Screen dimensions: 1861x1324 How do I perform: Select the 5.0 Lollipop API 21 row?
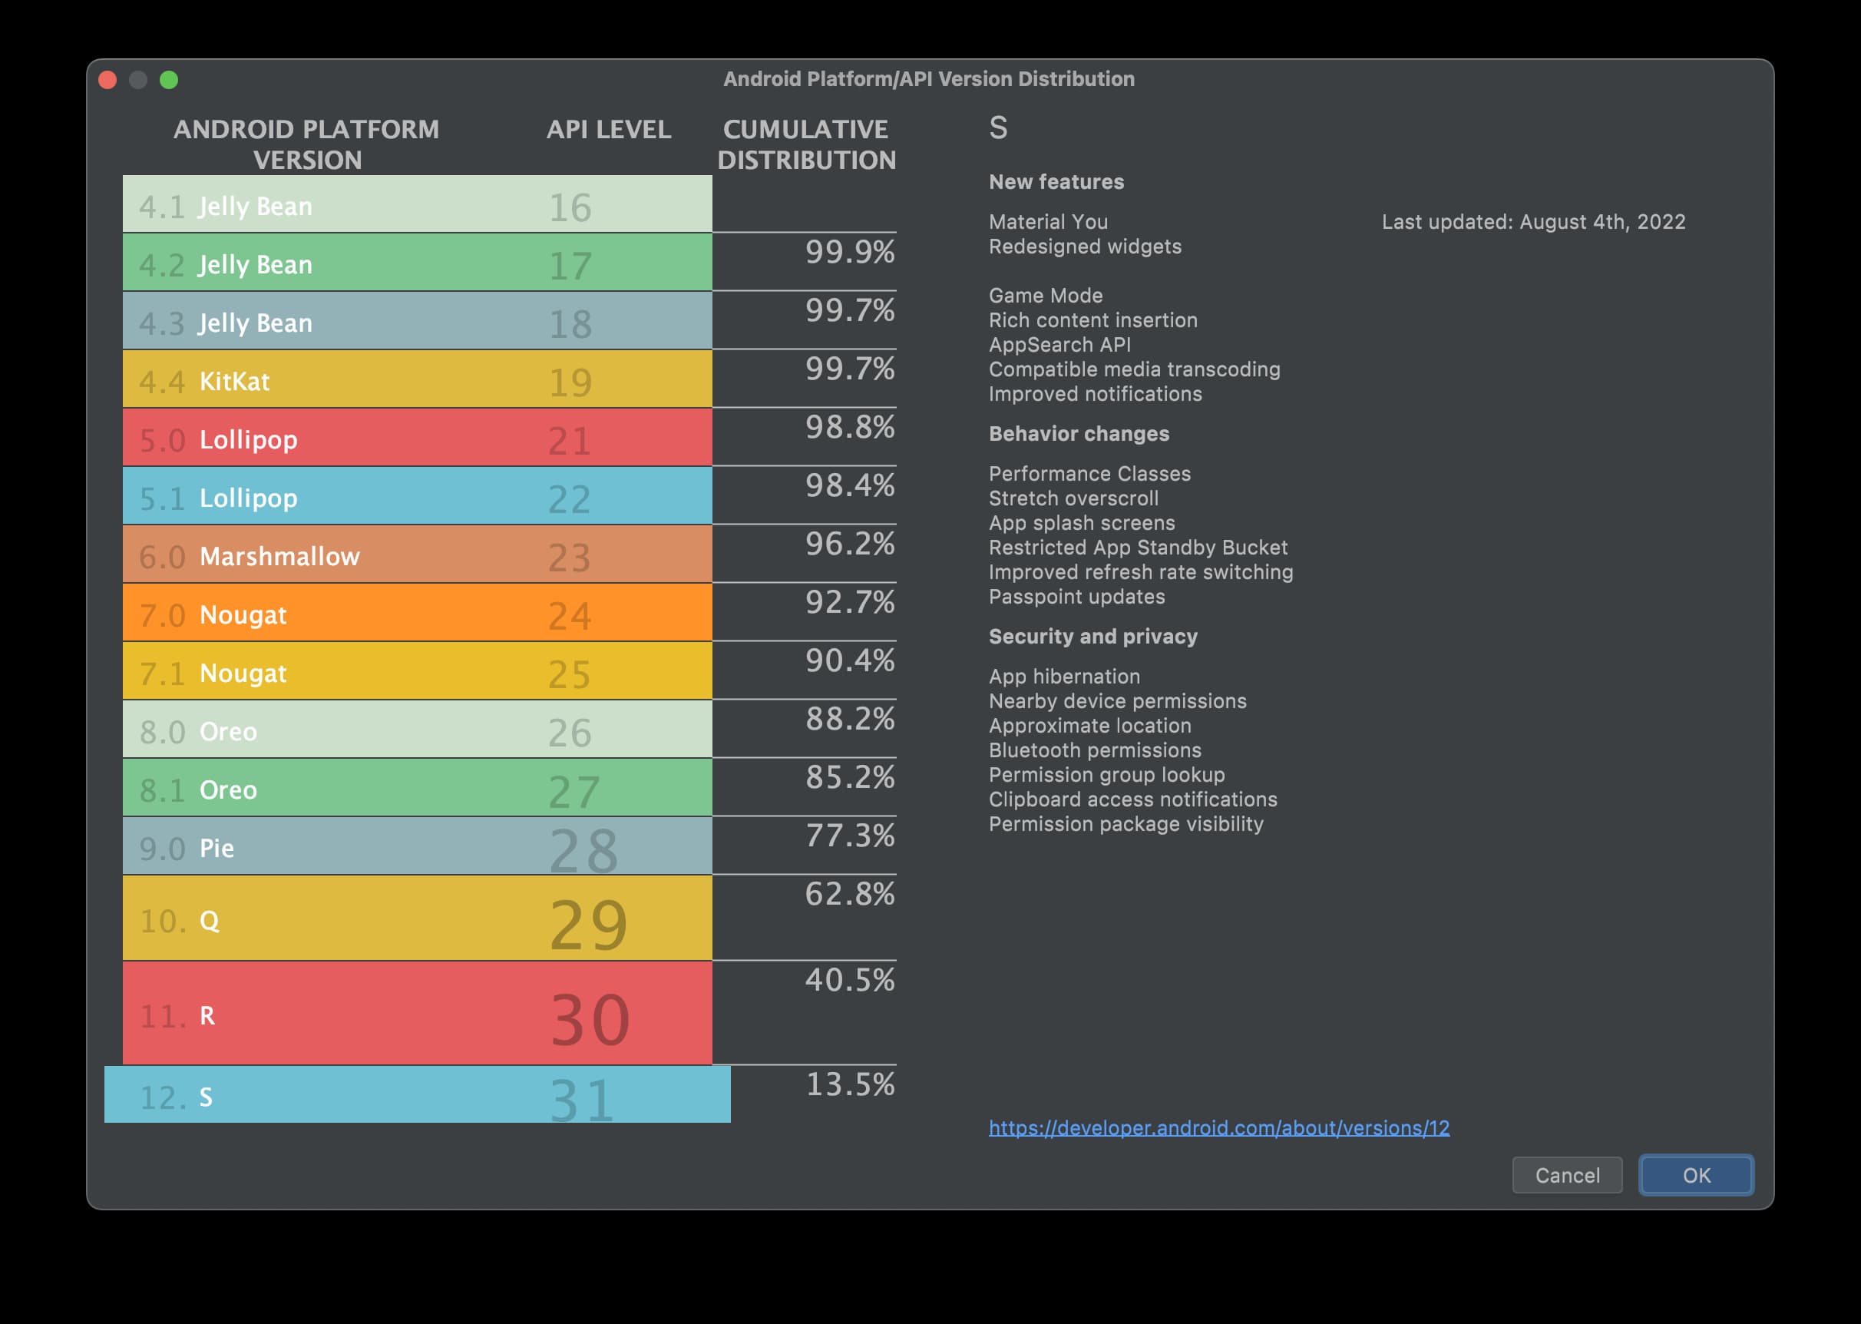click(x=416, y=438)
